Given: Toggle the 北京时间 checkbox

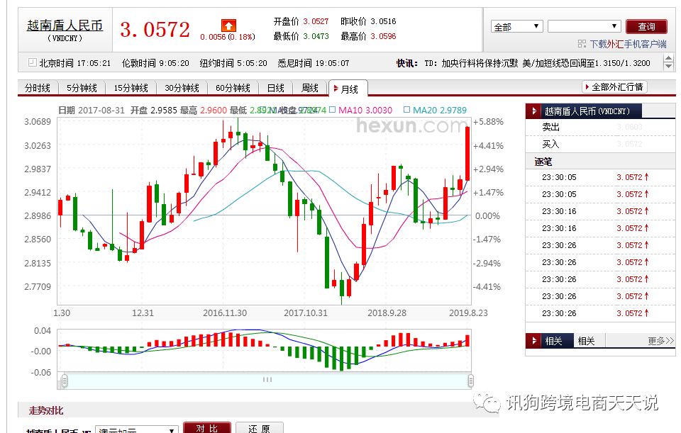Looking at the screenshot, I should click(x=32, y=62).
